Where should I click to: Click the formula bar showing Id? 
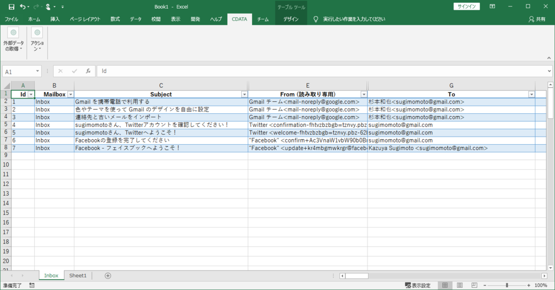pyautogui.click(x=321, y=71)
